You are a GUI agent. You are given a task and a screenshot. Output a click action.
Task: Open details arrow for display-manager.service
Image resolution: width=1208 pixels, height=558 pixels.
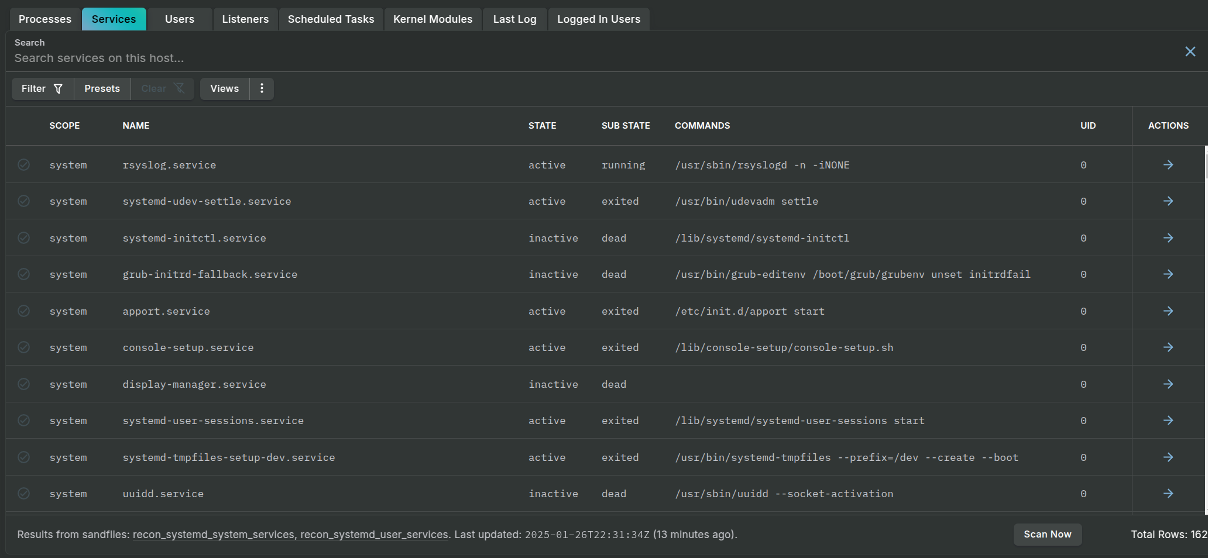pyautogui.click(x=1168, y=384)
